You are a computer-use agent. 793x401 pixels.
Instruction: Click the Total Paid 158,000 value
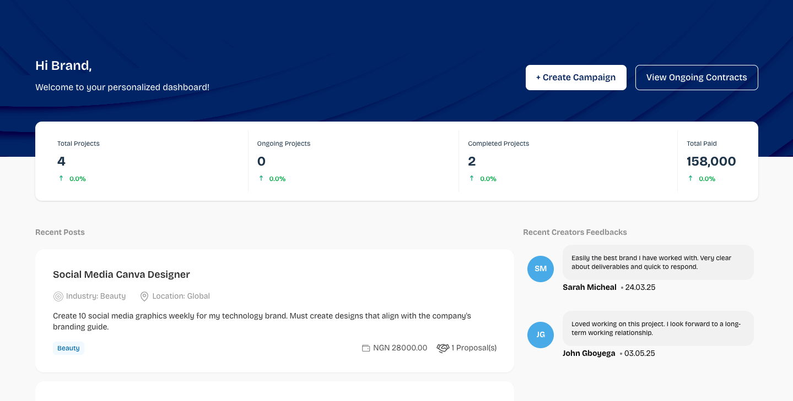click(711, 161)
